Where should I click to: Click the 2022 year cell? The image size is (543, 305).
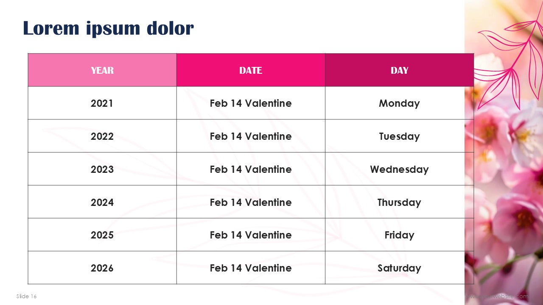coord(102,136)
